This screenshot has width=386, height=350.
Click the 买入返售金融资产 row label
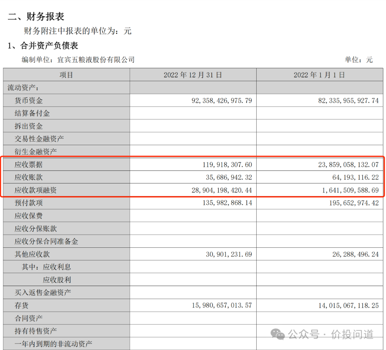pos(43,292)
